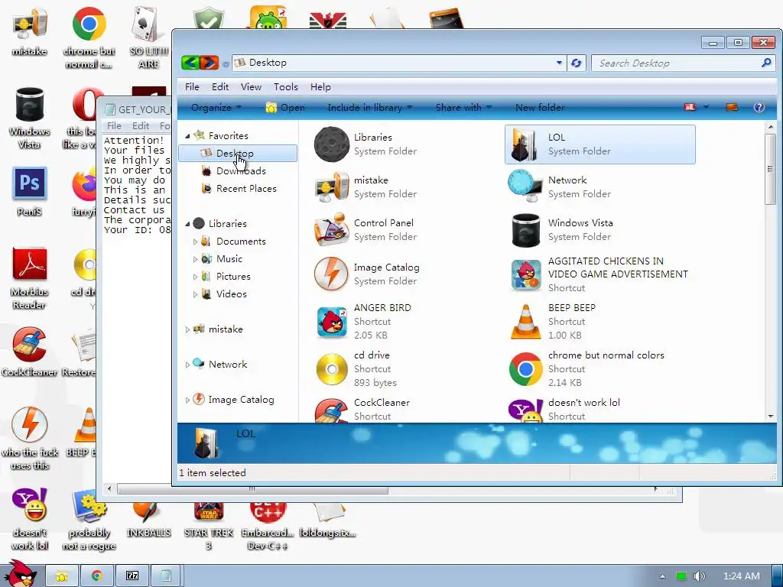Image resolution: width=783 pixels, height=587 pixels.
Task: Expand the Network tree node
Action: [x=187, y=365]
